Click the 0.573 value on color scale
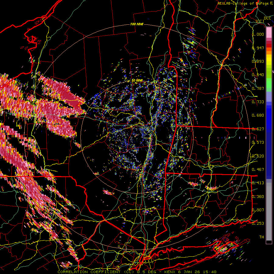The image size is (274, 274). tap(258, 142)
